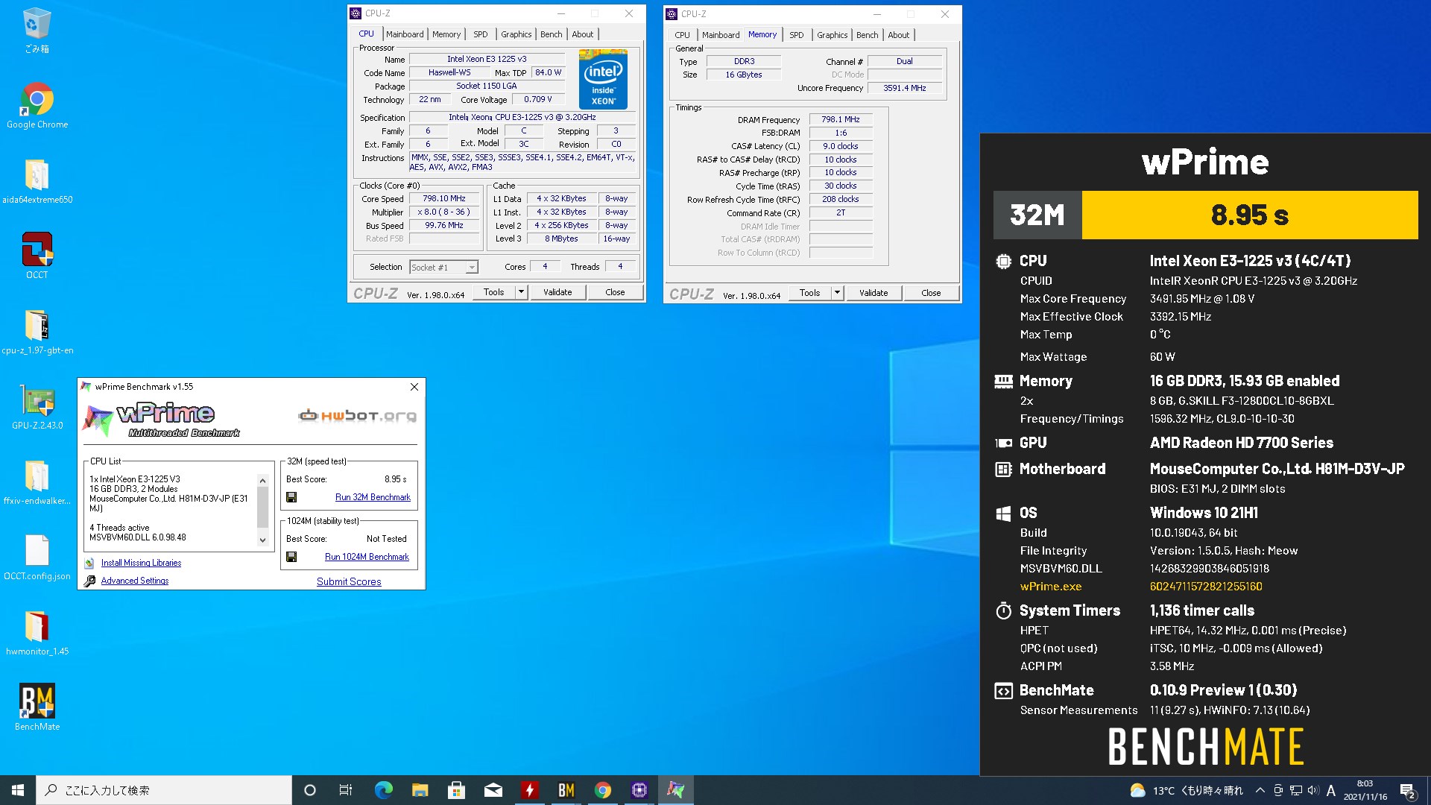Click Validate in right CPU-Z window
This screenshot has height=805, width=1431.
coord(874,293)
